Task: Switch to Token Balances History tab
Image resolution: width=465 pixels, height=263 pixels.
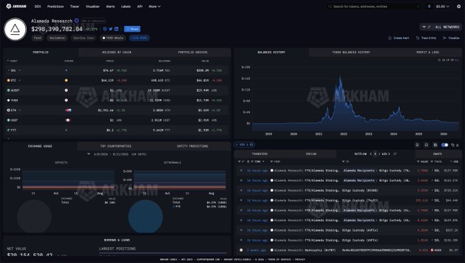Action: point(351,52)
